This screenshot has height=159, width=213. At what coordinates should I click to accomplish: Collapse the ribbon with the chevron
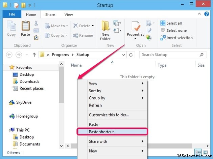click(199, 14)
